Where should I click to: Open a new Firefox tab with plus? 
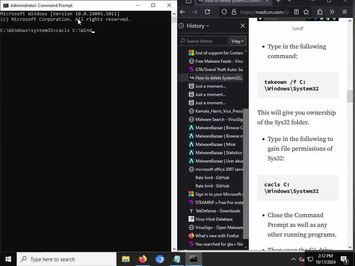click(x=278, y=1)
